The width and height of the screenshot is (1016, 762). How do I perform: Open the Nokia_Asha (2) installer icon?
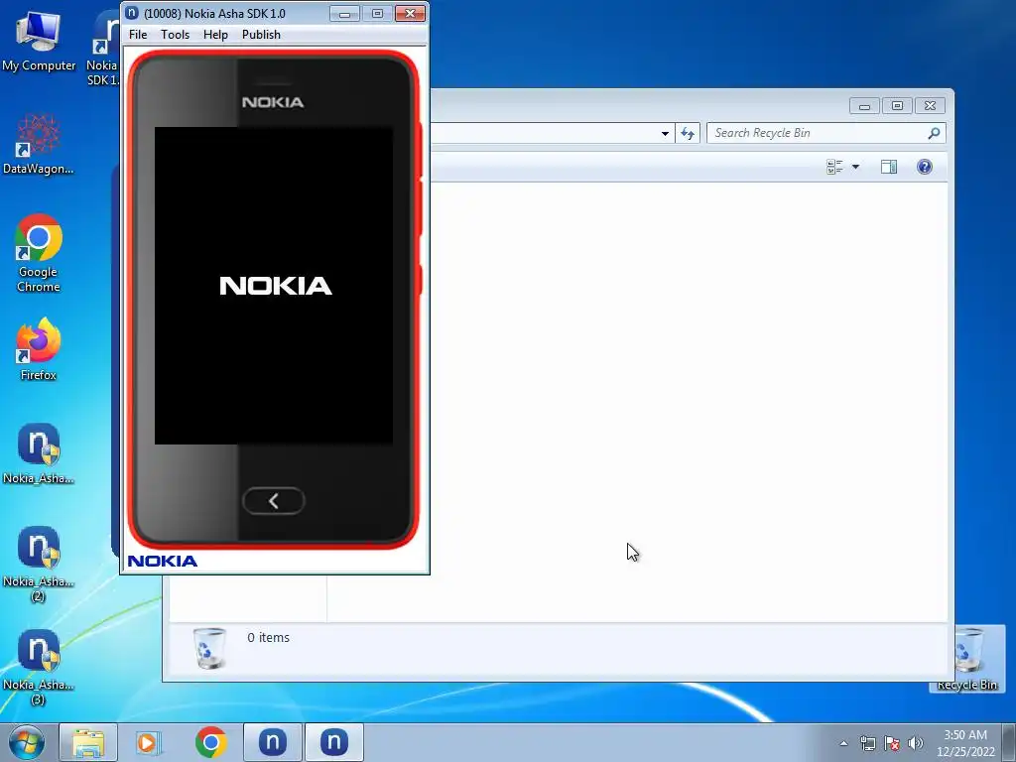tap(39, 564)
